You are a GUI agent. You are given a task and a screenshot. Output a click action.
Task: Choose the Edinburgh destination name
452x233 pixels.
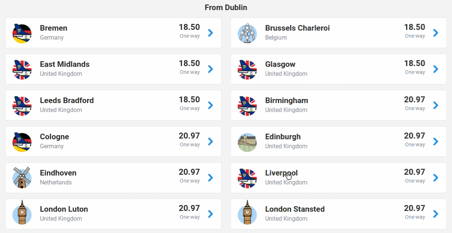point(283,137)
